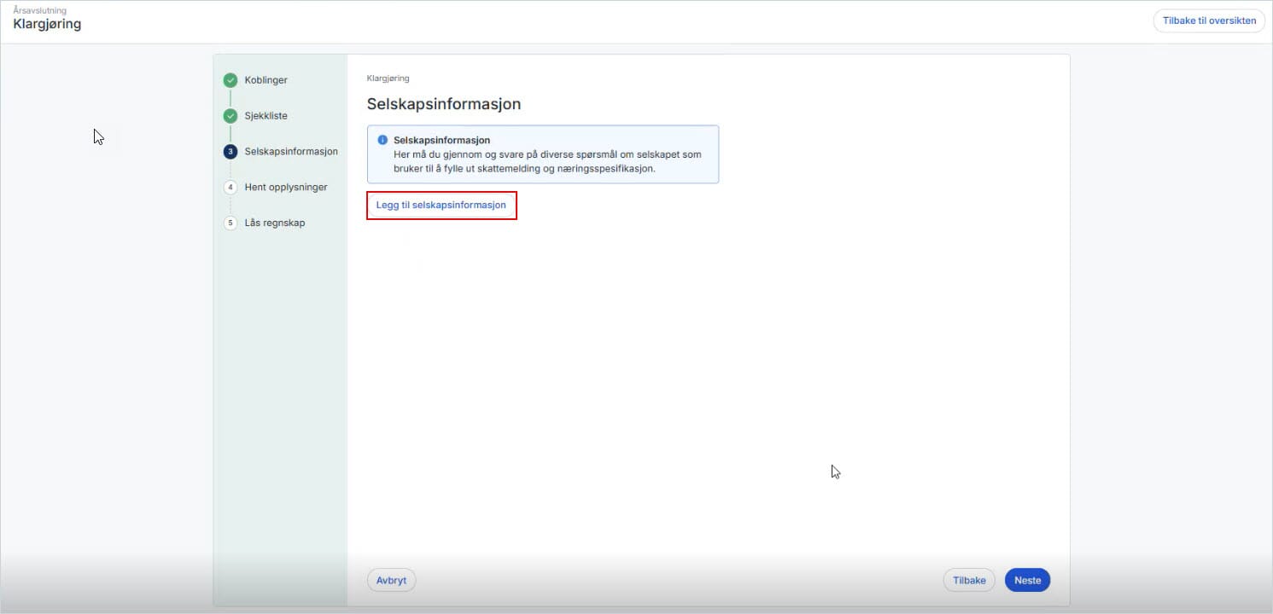Select the Sjekkliste step
This screenshot has width=1273, height=614.
coord(266,116)
